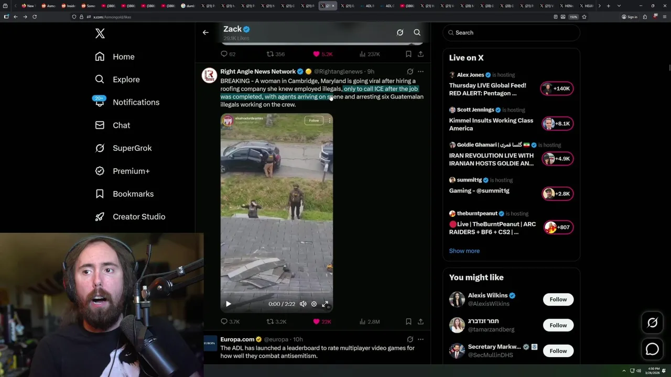The image size is (671, 377).
Task: Click the video progress bar
Action: (x=276, y=292)
